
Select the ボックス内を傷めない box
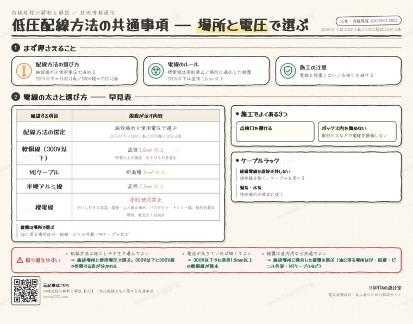pyautogui.click(x=357, y=131)
